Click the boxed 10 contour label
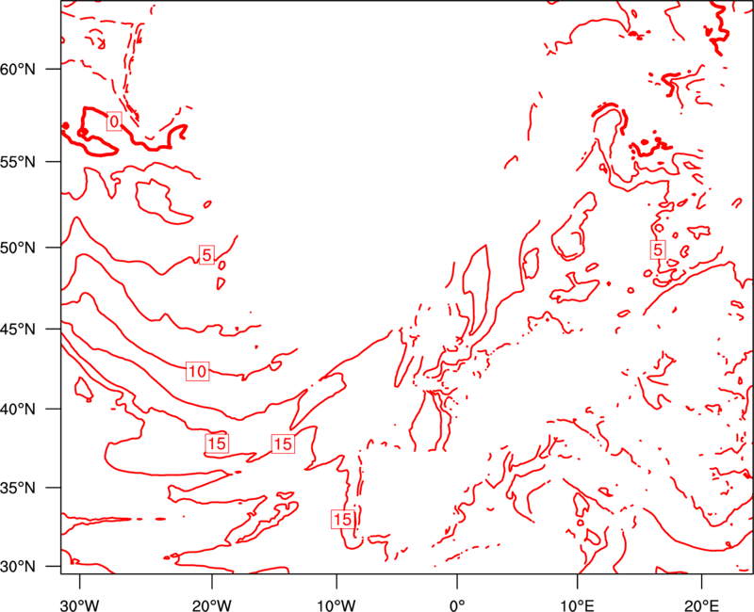Viewport: 754px width, 612px height. click(198, 371)
